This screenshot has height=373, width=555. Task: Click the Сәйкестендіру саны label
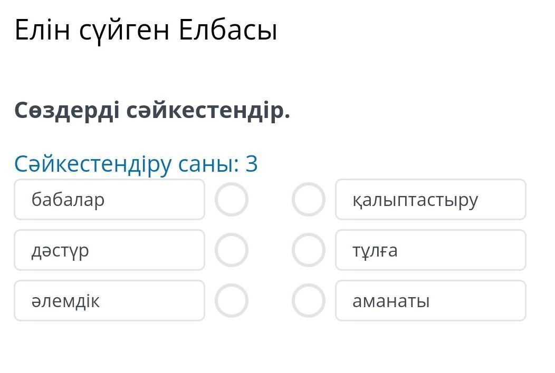pos(129,164)
